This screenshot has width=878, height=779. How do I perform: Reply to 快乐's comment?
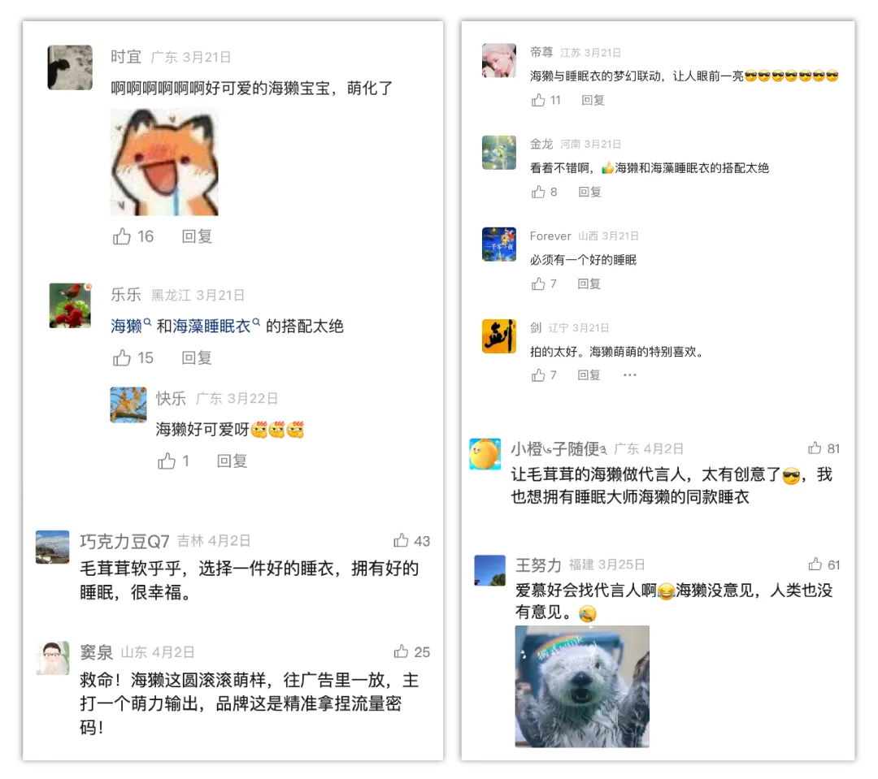(x=232, y=461)
